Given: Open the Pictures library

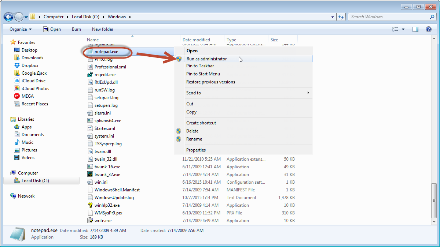Looking at the screenshot, I should coord(29,150).
